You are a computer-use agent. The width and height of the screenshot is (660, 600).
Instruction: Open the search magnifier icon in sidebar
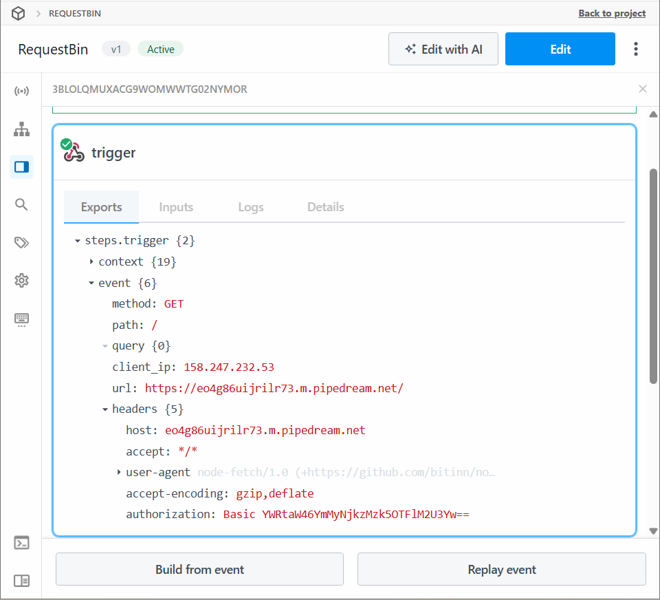(21, 204)
